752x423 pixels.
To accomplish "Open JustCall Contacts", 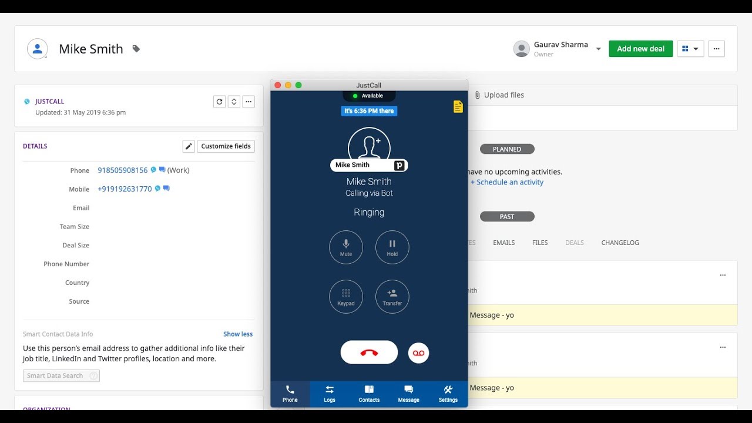I will 368,393.
